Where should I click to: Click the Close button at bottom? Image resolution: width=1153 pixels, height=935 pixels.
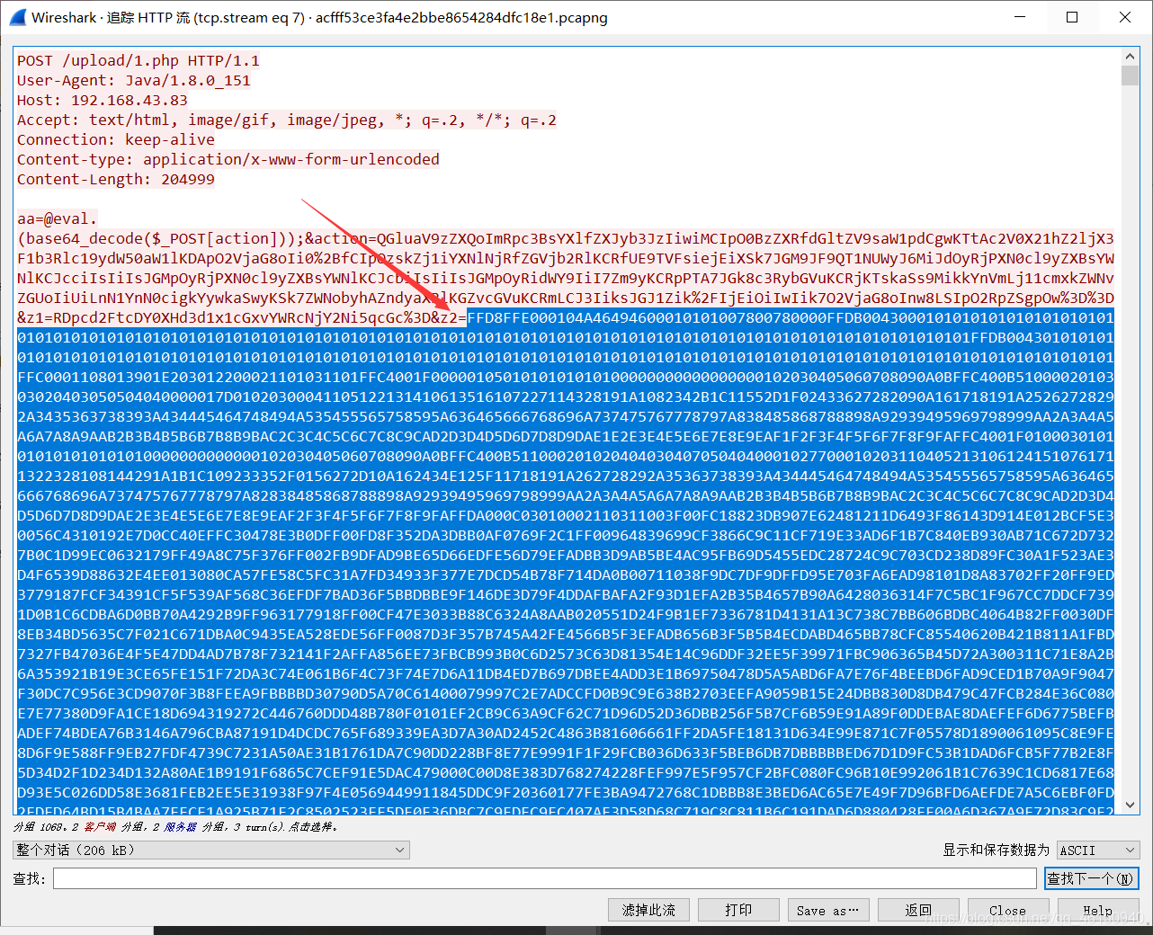1007,910
